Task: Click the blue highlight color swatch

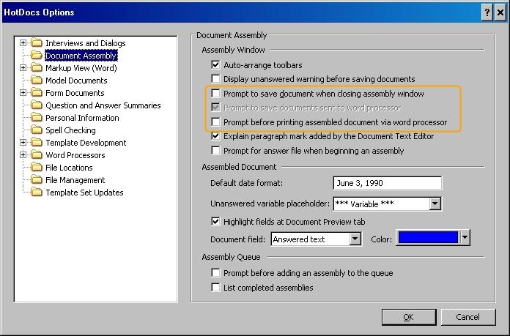Action: click(x=428, y=237)
